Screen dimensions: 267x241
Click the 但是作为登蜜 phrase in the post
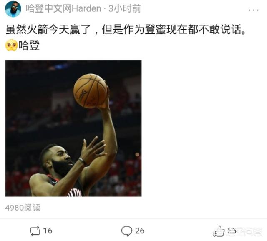[134, 30]
